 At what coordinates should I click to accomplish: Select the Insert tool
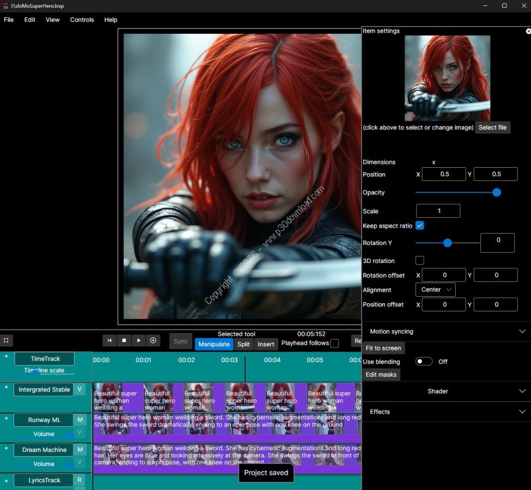tap(266, 345)
